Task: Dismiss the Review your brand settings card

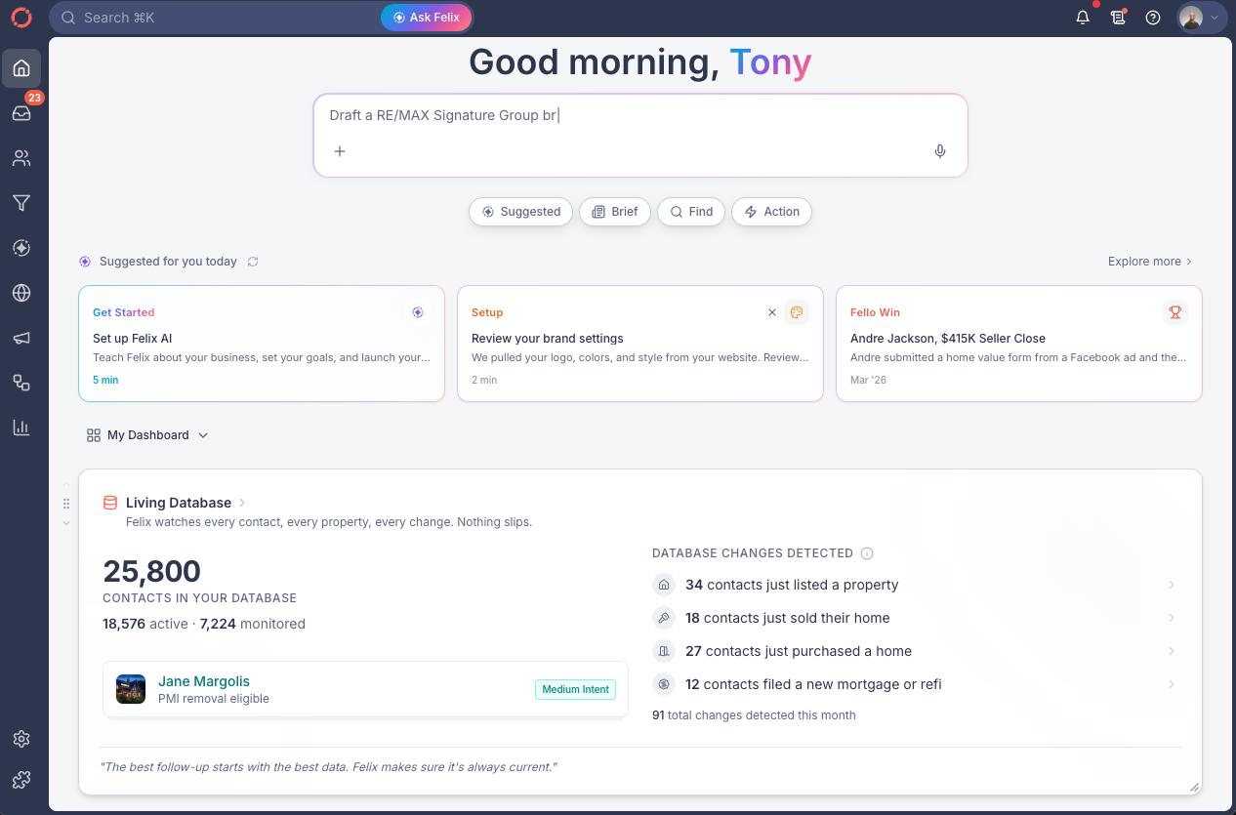Action: [772, 312]
